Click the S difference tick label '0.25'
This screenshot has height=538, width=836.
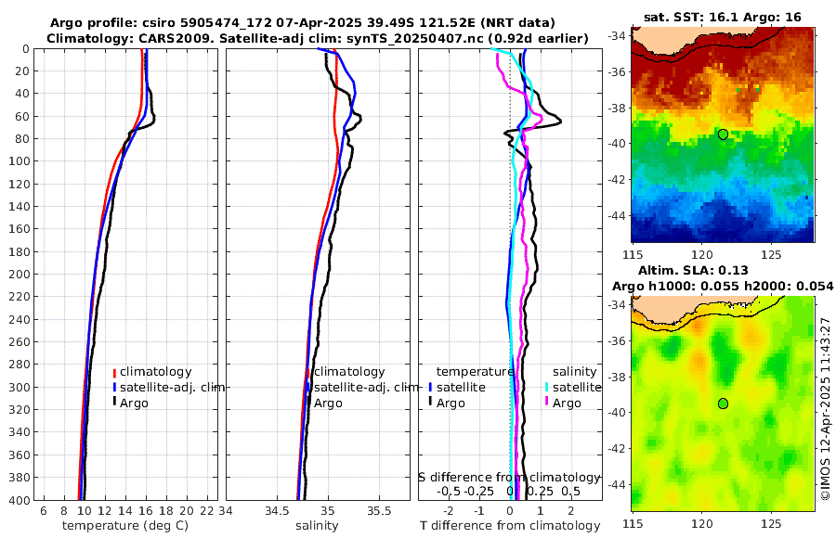[540, 491]
